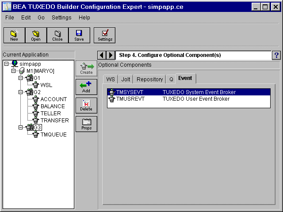Click the New toolbar button
Viewport: 283px width, 212px height.
14,35
